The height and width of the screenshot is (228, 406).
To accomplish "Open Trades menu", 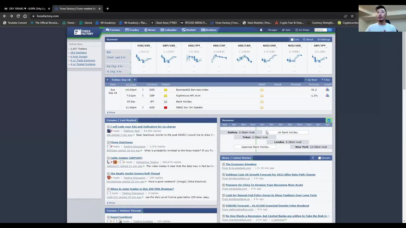I will (x=132, y=30).
